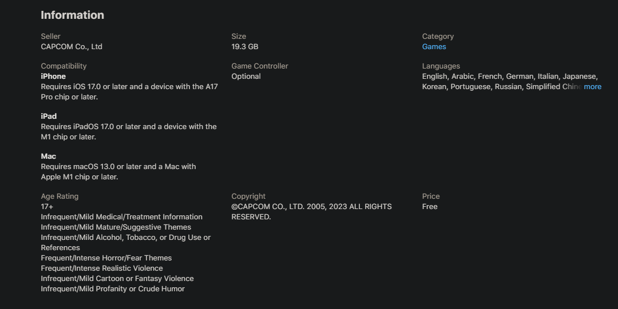This screenshot has height=309, width=618.
Task: Click the Frequent/Intense Horror/Fear Themes line
Action: 106,258
